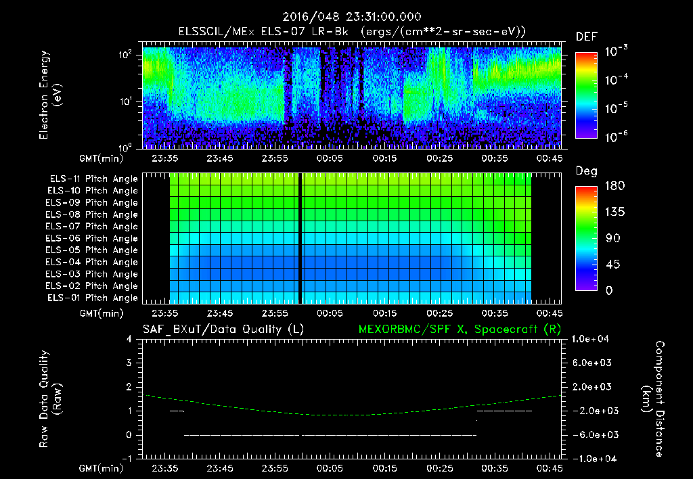Viewport: 693px width, 479px height.
Task: Click 23:55 tick under pitch angle panel
Action: pyautogui.click(x=275, y=314)
